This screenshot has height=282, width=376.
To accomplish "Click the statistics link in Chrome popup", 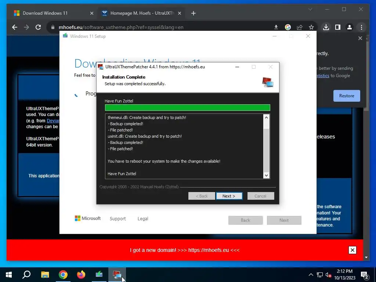I will 323,76.
